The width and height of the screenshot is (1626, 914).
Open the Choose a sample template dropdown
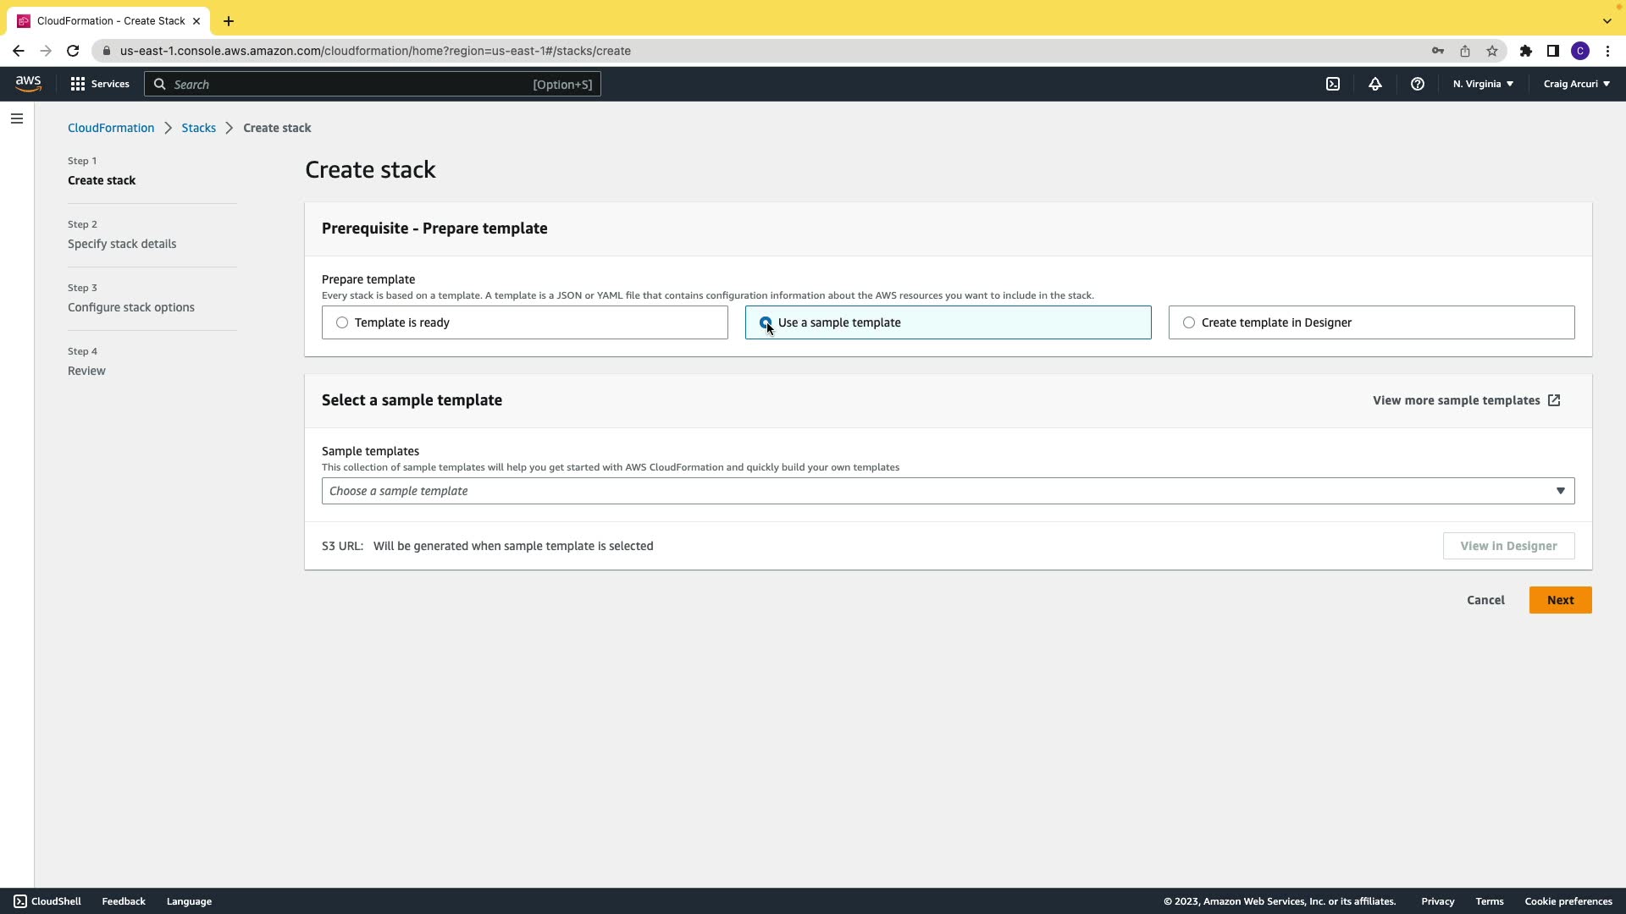coord(947,491)
